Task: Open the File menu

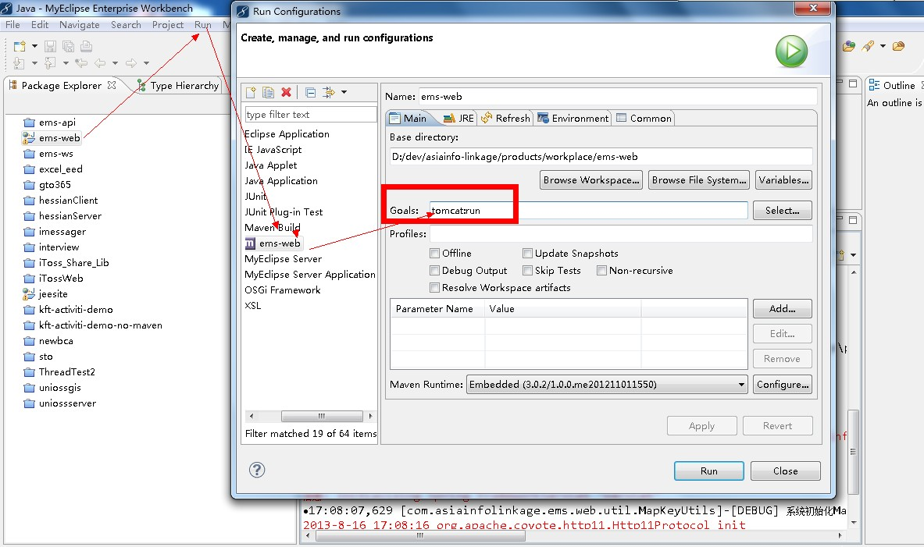Action: pos(12,25)
